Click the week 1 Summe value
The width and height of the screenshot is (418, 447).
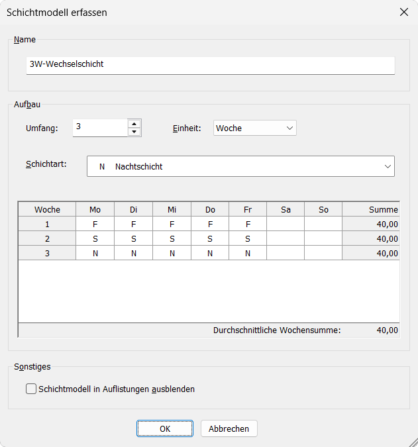point(371,224)
